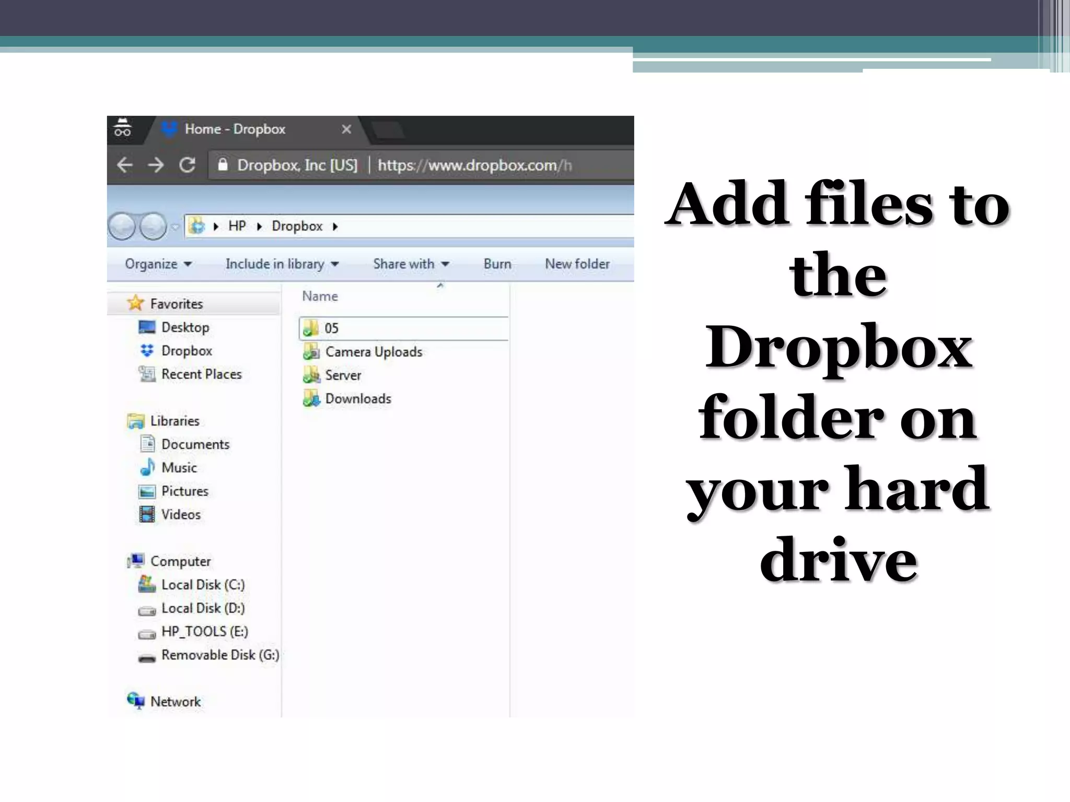The height and width of the screenshot is (802, 1070).
Task: Create a New folder
Action: point(577,264)
